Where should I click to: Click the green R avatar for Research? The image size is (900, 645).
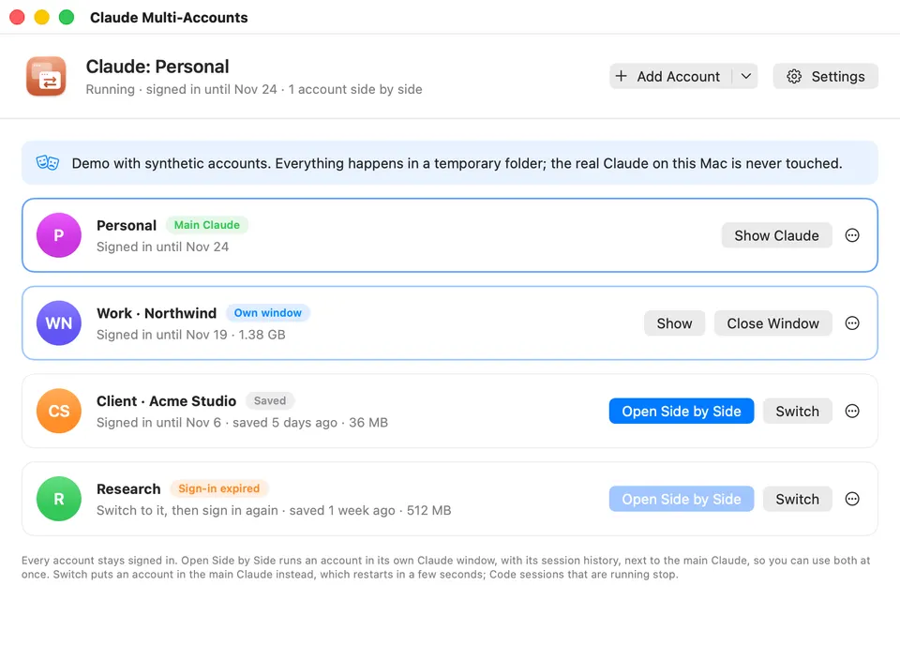(x=58, y=499)
